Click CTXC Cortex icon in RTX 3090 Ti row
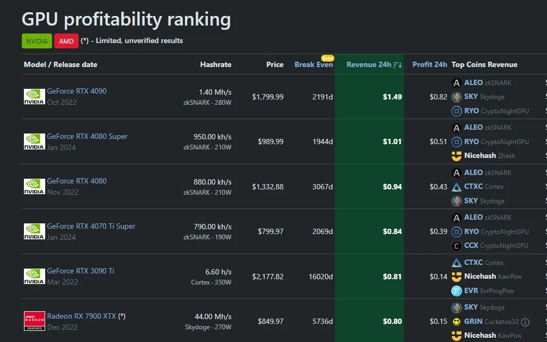547x342 pixels. (x=456, y=262)
